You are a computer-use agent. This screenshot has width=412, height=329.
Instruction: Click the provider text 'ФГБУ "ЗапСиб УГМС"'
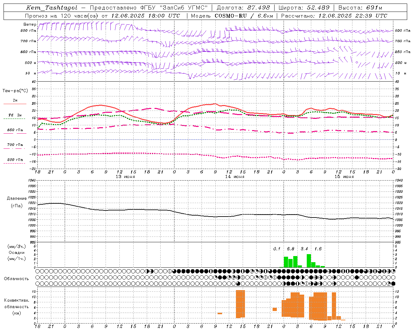coord(174,8)
